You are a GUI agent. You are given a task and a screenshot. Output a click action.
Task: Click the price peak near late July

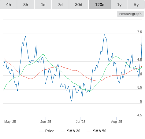pyautogui.click(x=104, y=35)
